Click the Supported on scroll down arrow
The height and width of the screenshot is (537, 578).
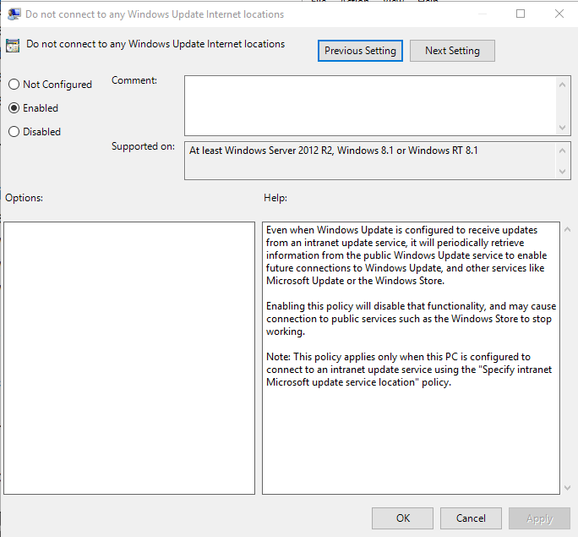pos(562,172)
